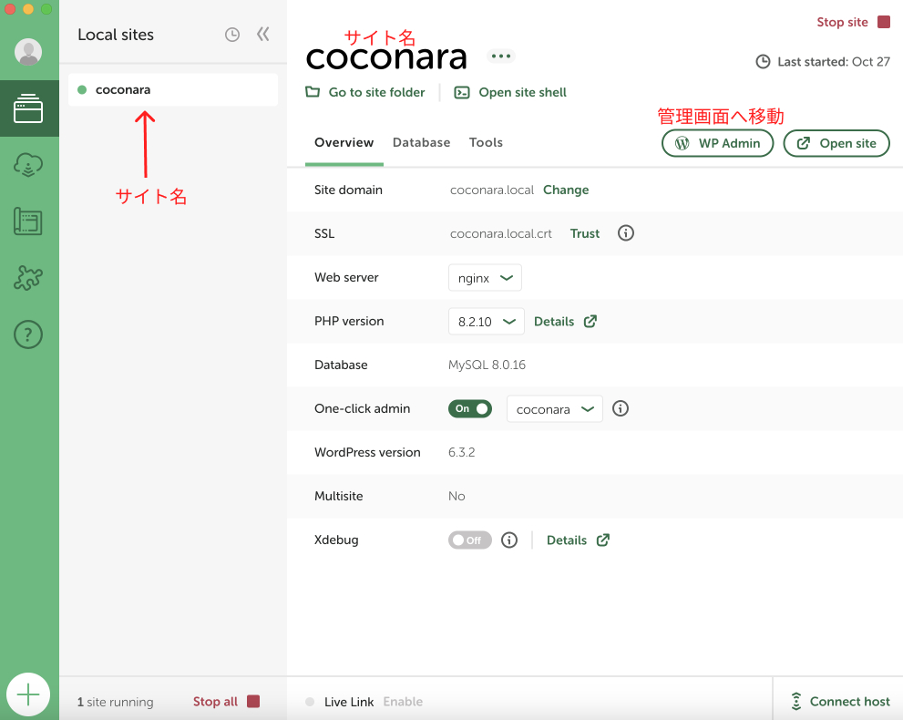Open the One-click admin user dropdown
Screen dimensions: 903x720
click(555, 409)
